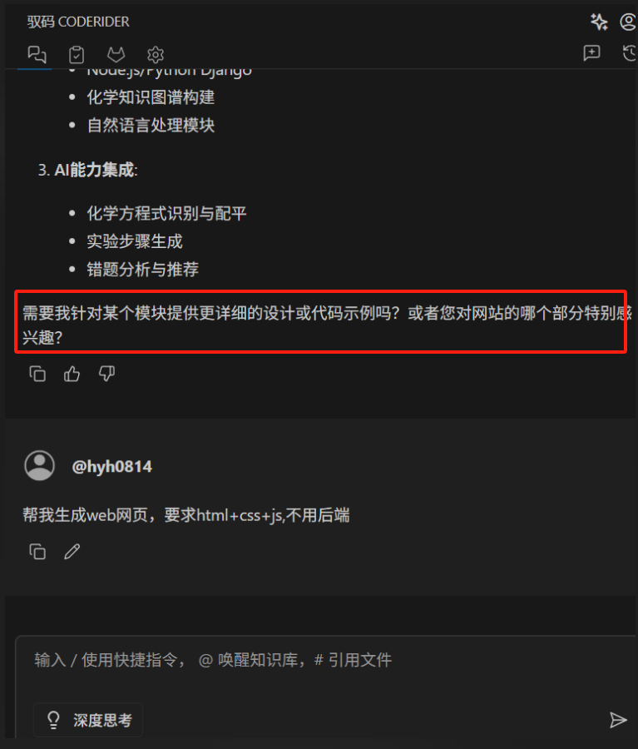Edit the @hyh0814 user message
Viewport: 638px width, 749px height.
click(x=72, y=551)
